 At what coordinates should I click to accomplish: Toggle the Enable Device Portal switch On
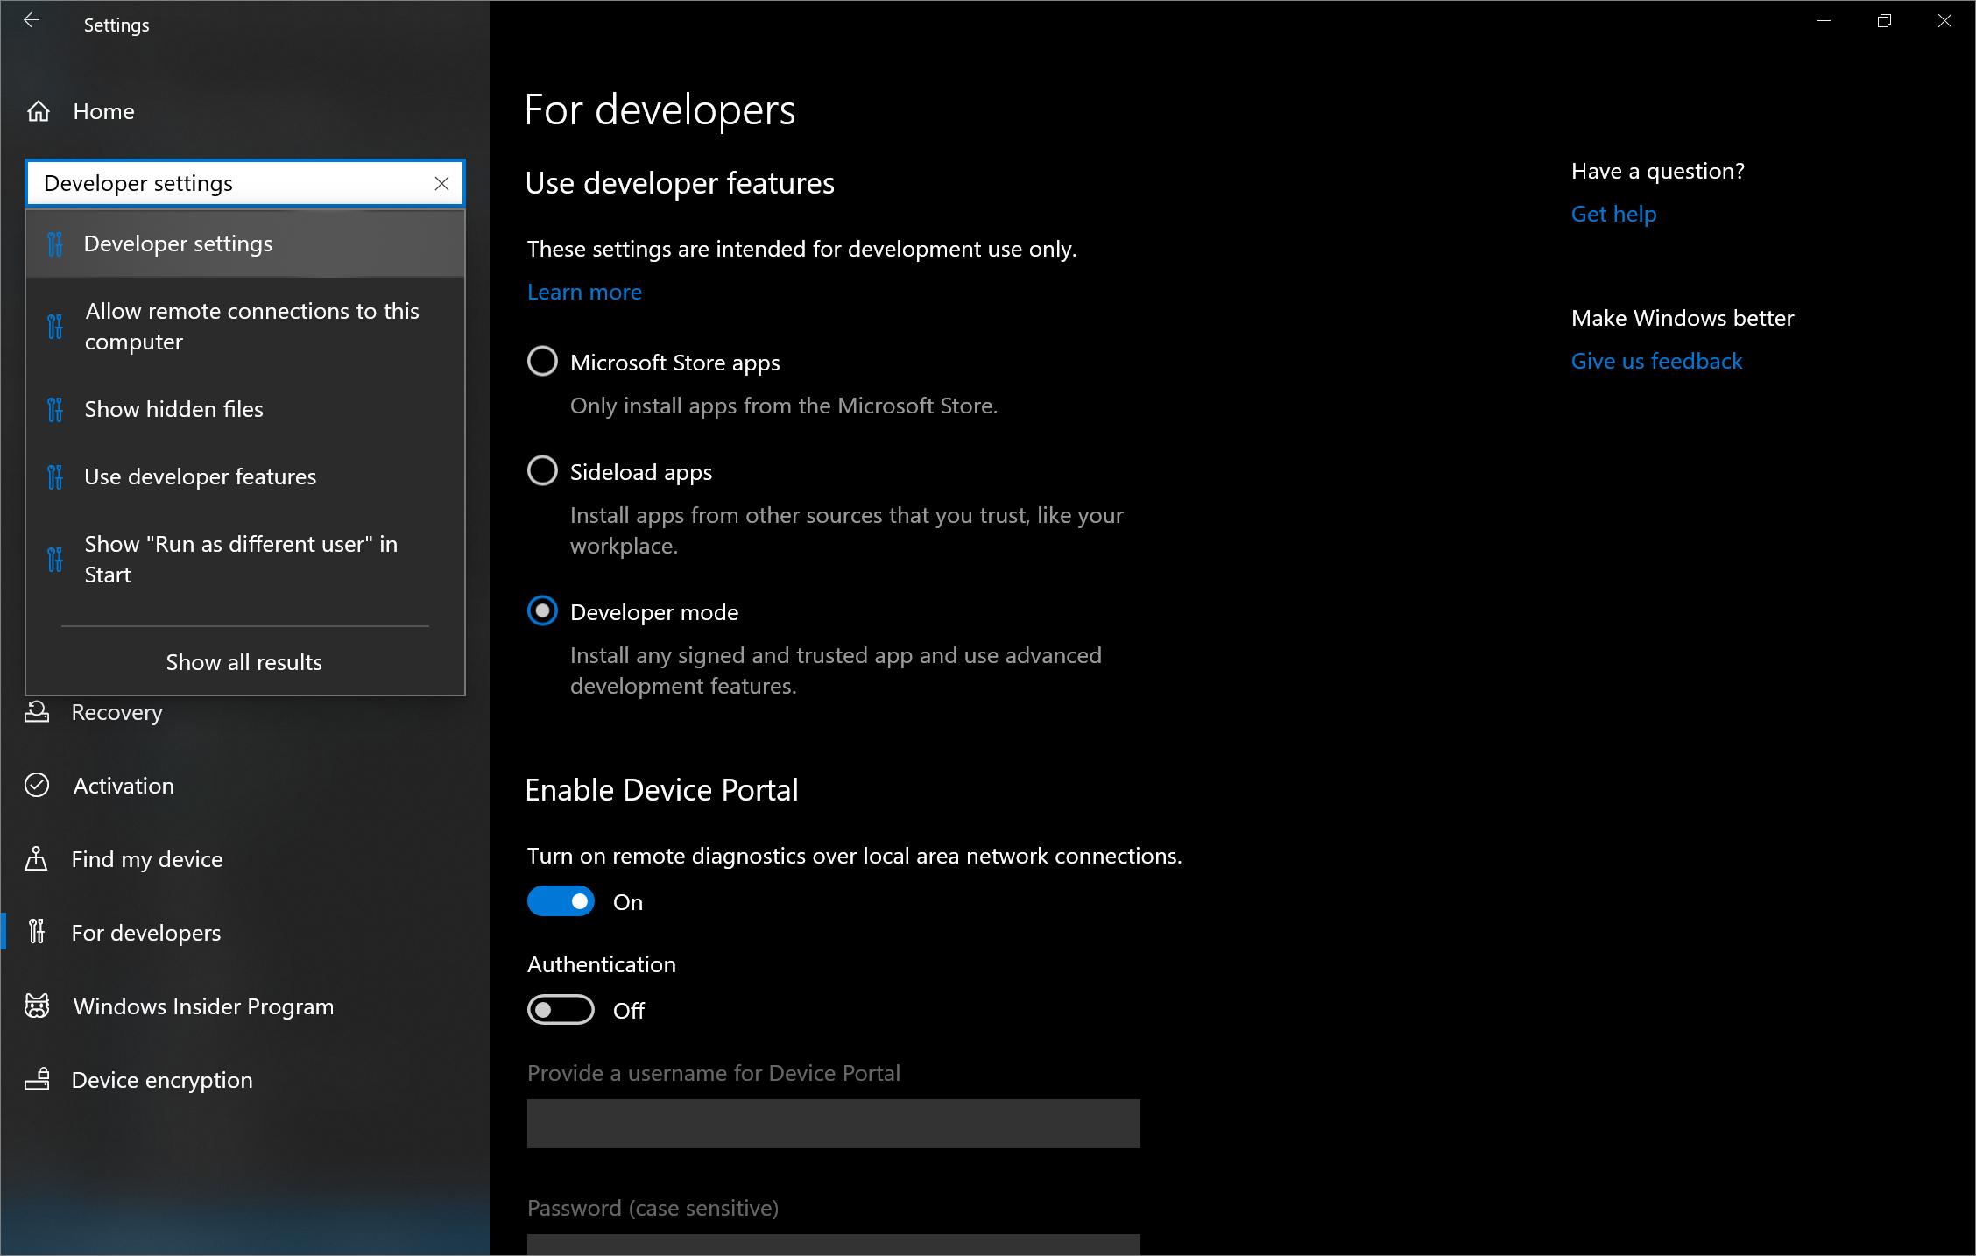[x=561, y=900]
